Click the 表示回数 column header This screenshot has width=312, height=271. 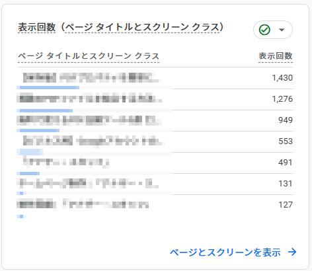pos(276,56)
